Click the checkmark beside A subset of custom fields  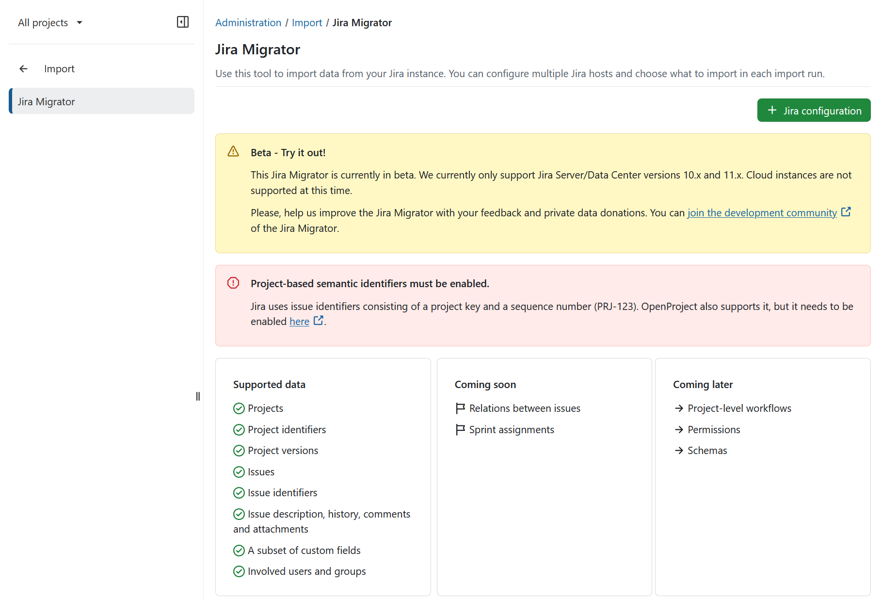(x=239, y=551)
